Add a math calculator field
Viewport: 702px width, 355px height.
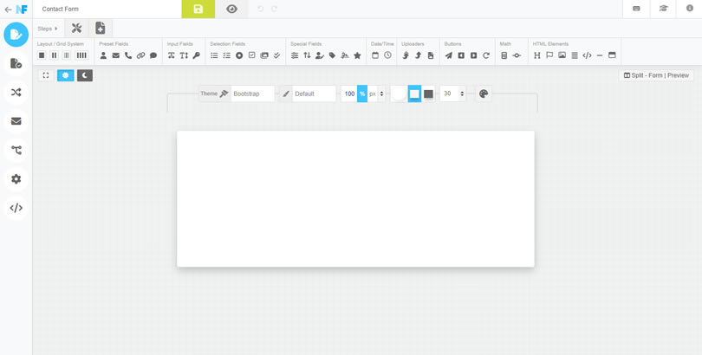click(x=504, y=55)
